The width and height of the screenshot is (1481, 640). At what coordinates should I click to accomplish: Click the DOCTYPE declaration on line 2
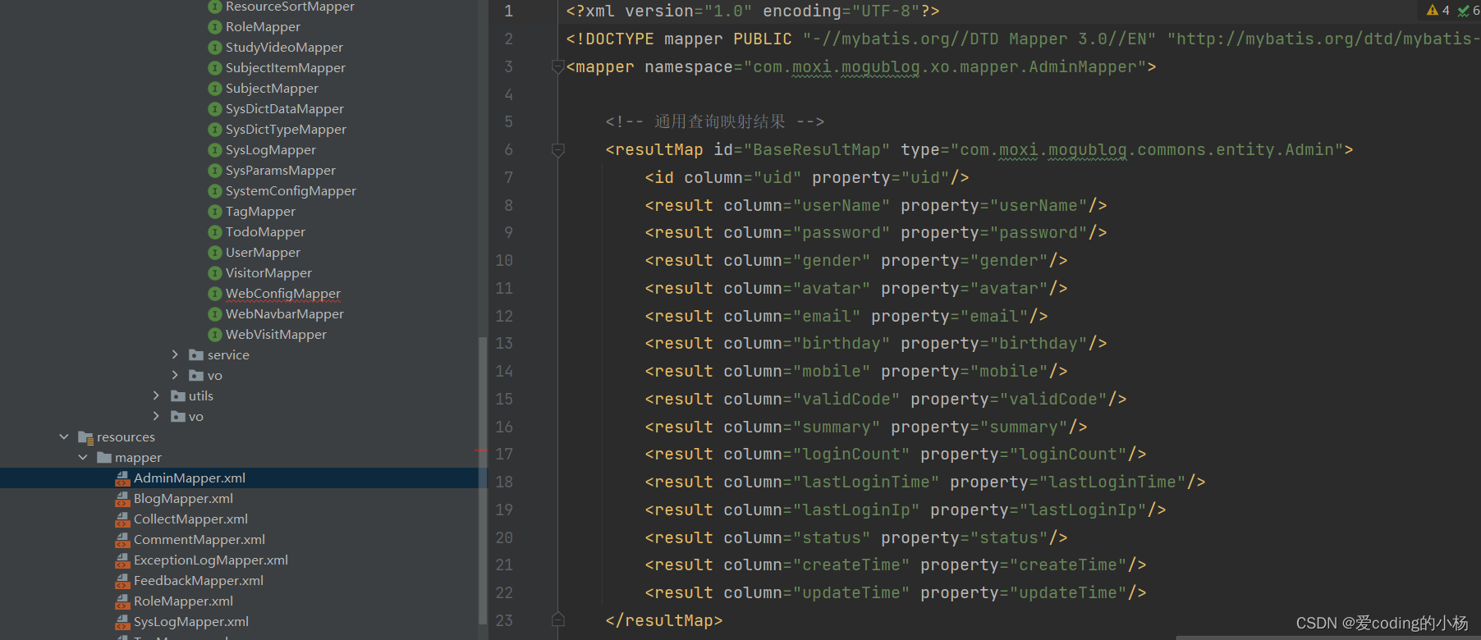coord(1022,39)
